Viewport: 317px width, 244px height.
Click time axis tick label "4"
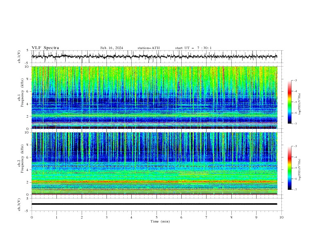[131, 217]
